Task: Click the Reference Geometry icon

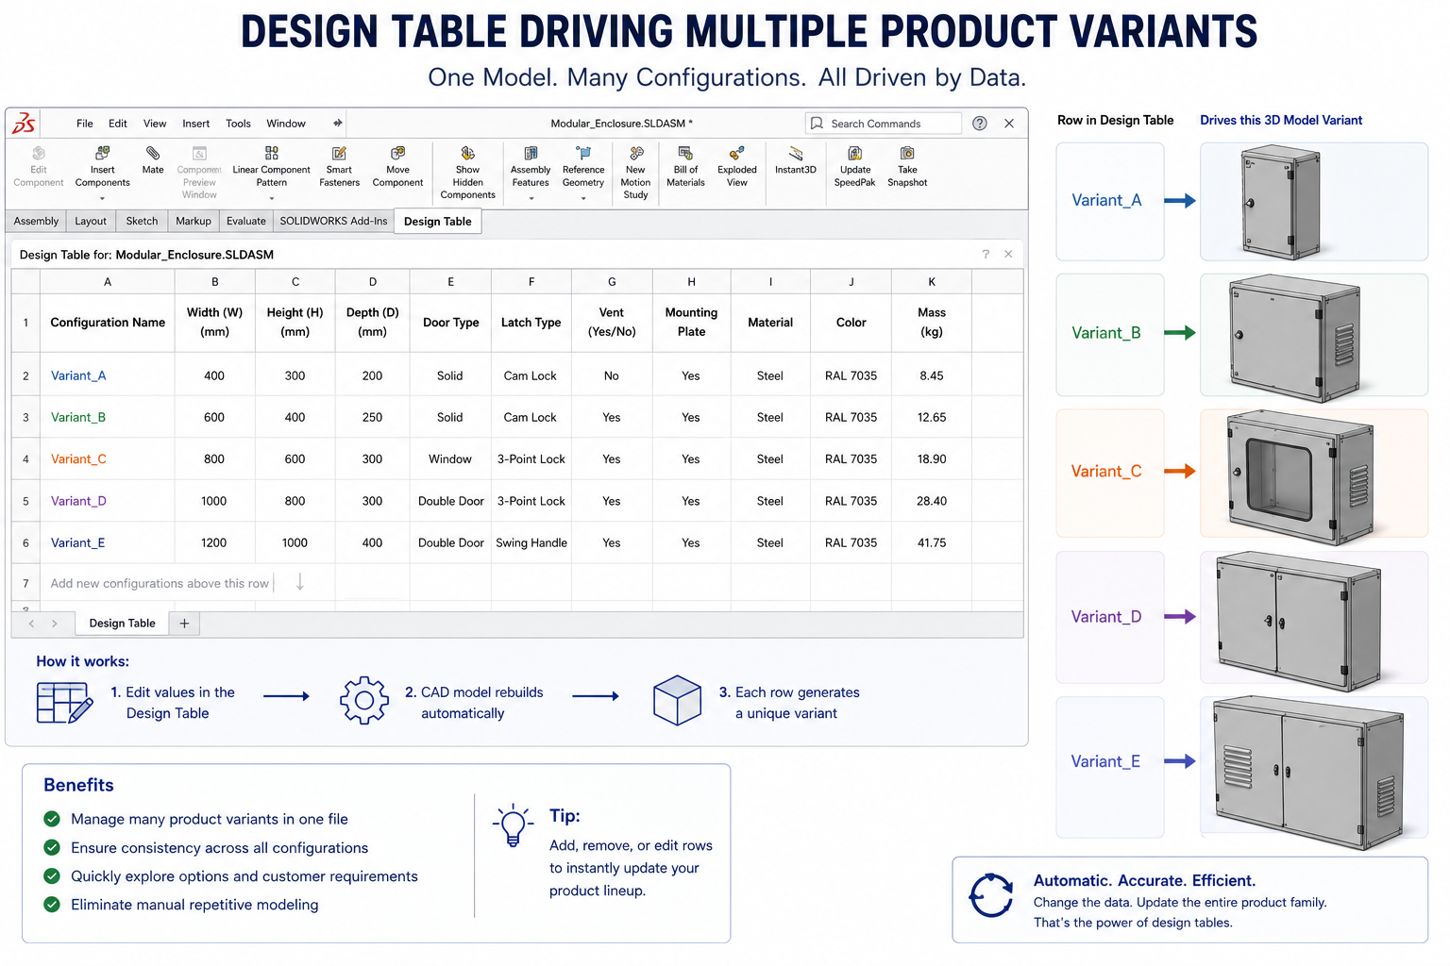Action: click(x=583, y=153)
